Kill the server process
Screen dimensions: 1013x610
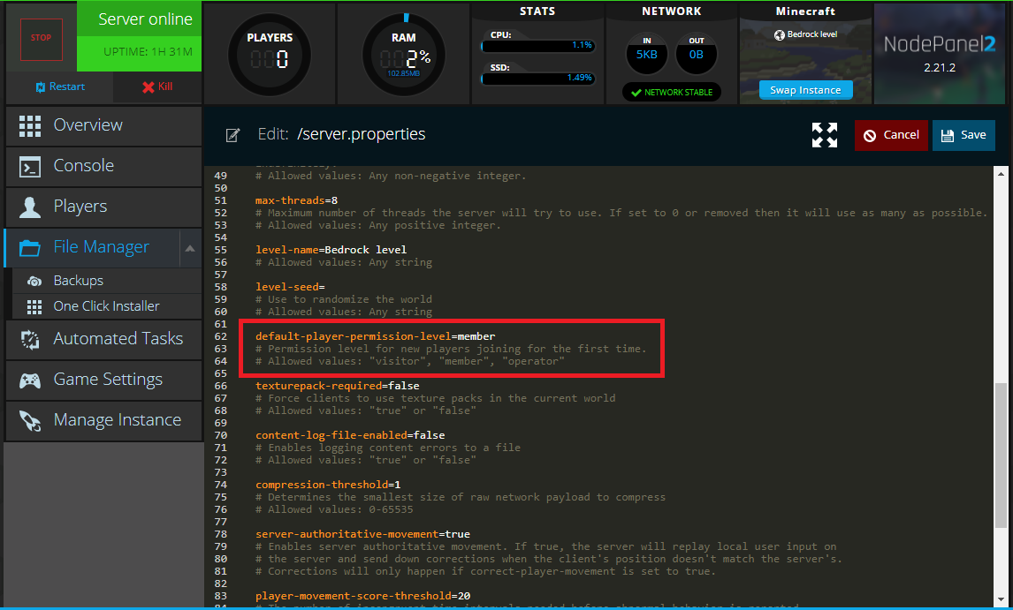156,87
